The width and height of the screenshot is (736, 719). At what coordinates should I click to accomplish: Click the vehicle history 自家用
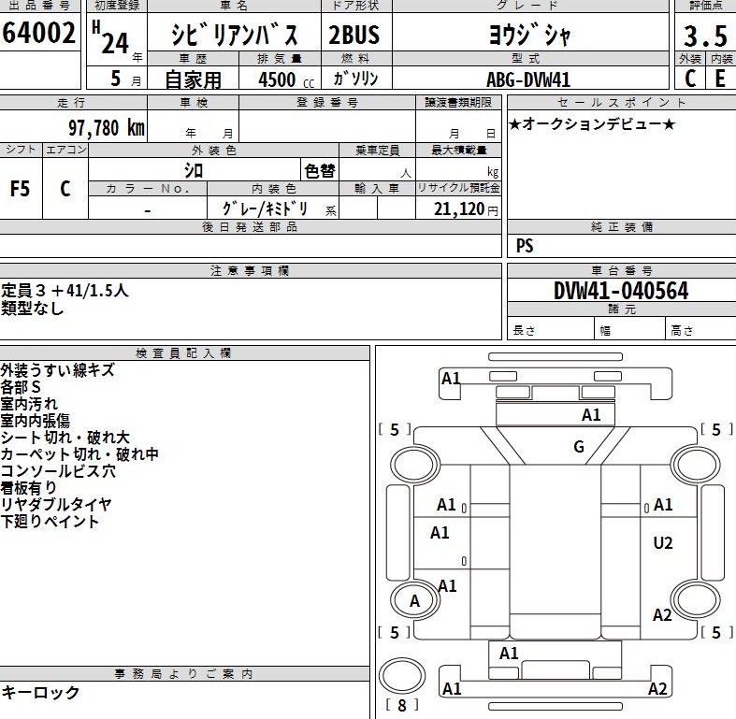pos(193,79)
